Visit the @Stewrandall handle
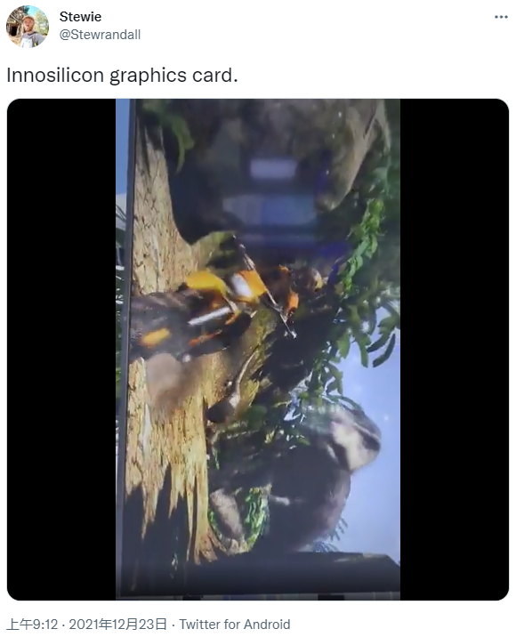The height and width of the screenshot is (637, 516). click(x=100, y=35)
